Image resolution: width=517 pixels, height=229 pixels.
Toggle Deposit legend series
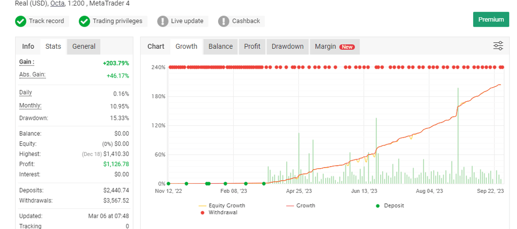(x=390, y=206)
